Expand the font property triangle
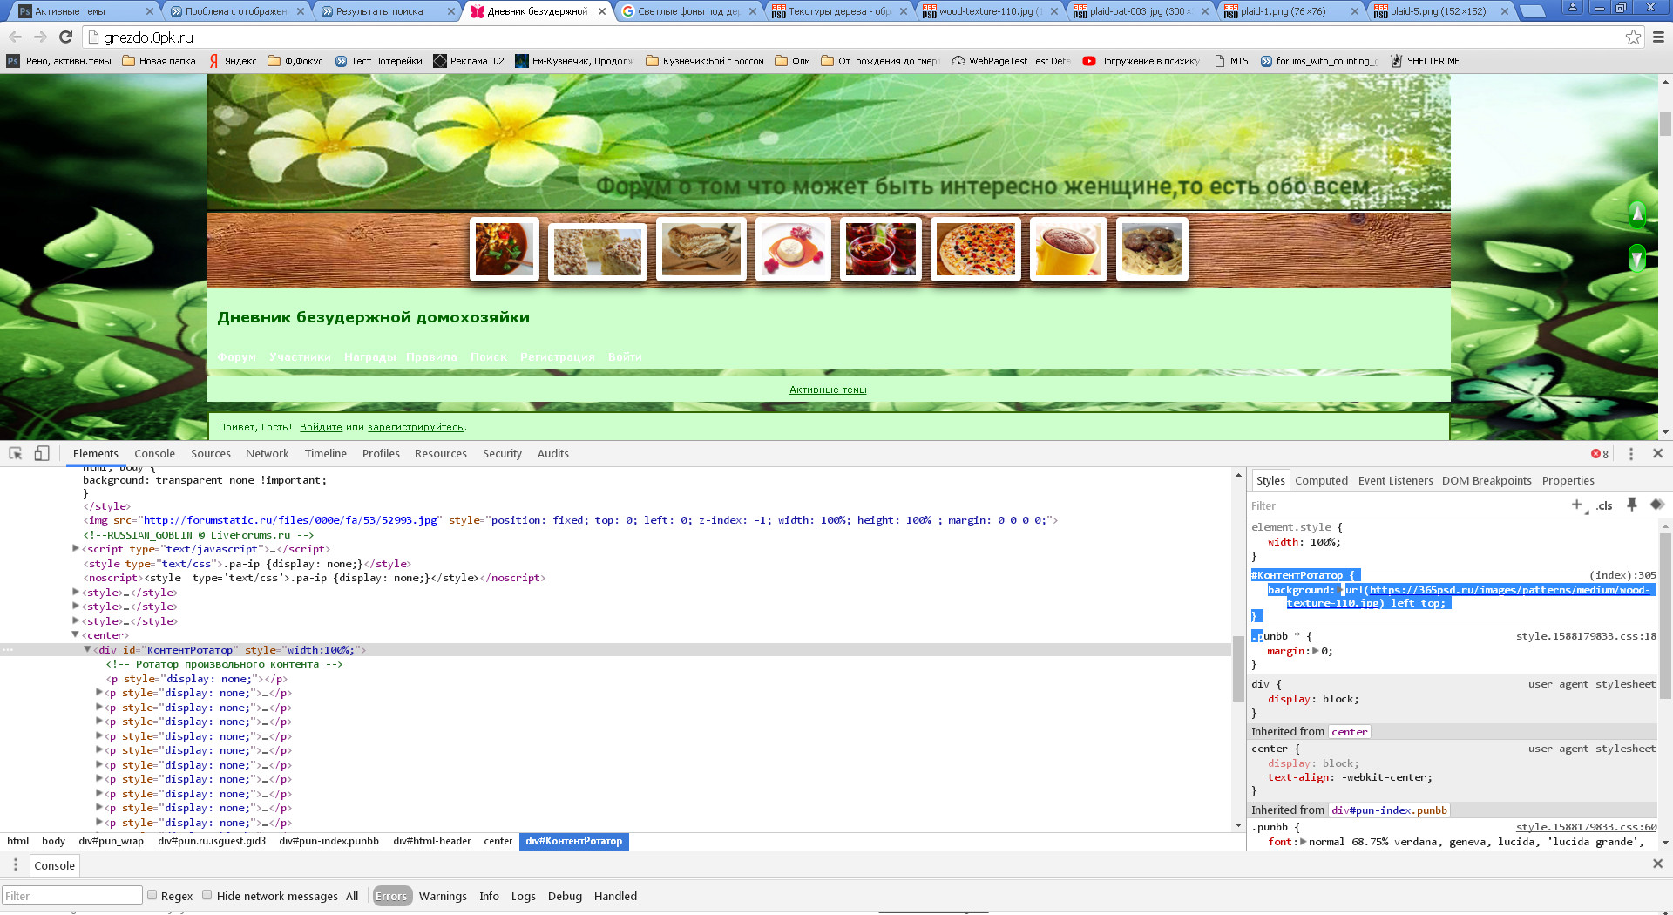 pyautogui.click(x=1303, y=842)
